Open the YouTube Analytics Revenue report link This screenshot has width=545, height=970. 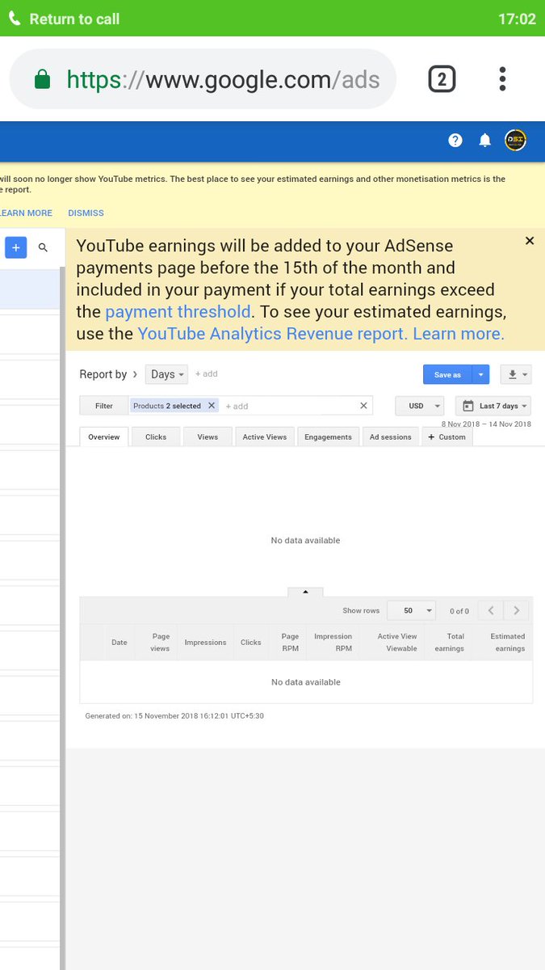click(273, 334)
